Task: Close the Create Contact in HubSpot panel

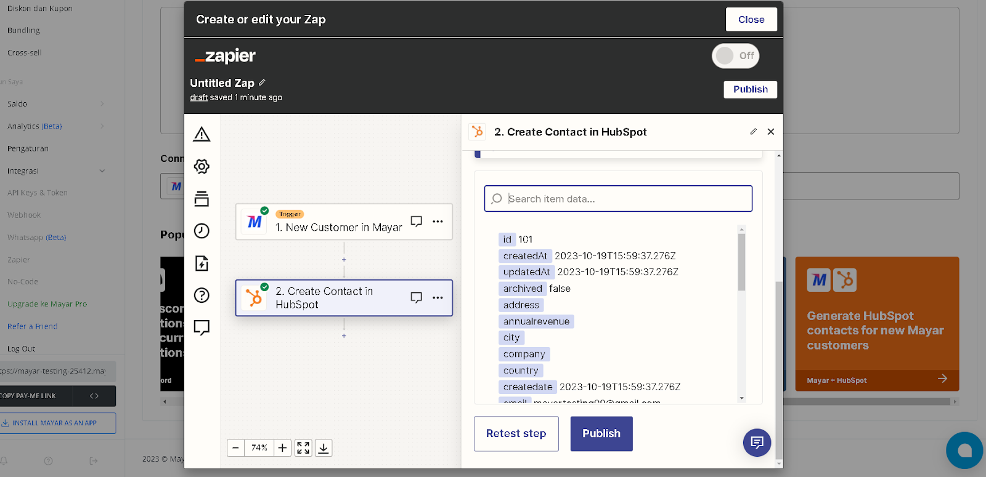Action: point(771,132)
